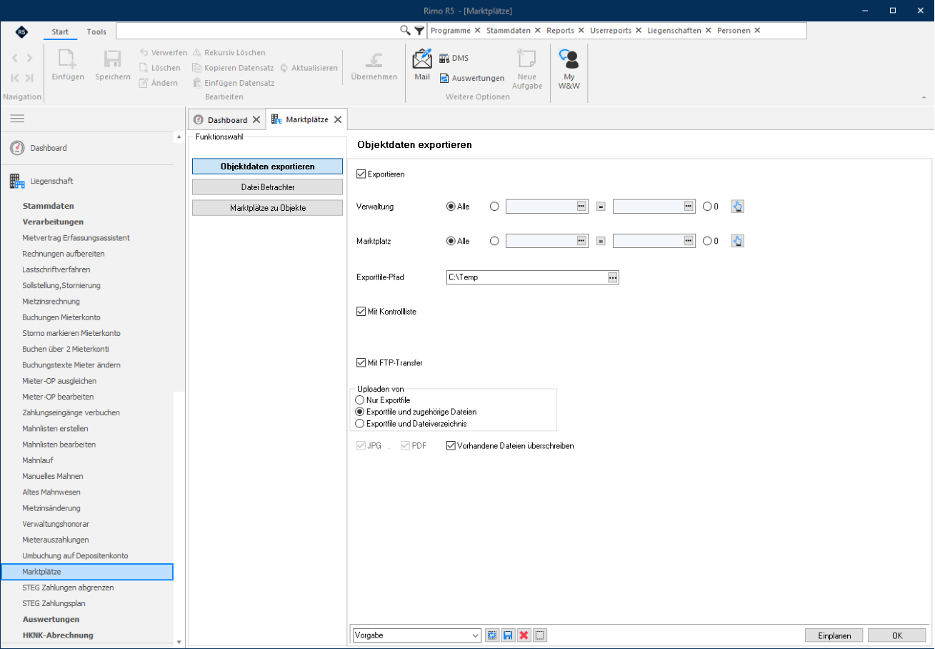This screenshot has height=649, width=935.
Task: Open the Datei Betrachter function
Action: point(268,187)
